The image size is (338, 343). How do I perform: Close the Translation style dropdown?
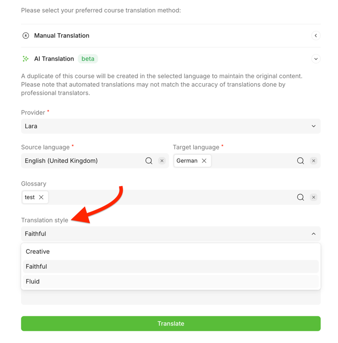[313, 234]
